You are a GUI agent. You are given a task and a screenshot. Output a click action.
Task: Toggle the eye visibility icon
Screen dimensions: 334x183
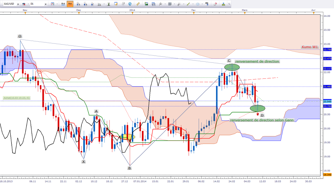click(x=123, y=4)
